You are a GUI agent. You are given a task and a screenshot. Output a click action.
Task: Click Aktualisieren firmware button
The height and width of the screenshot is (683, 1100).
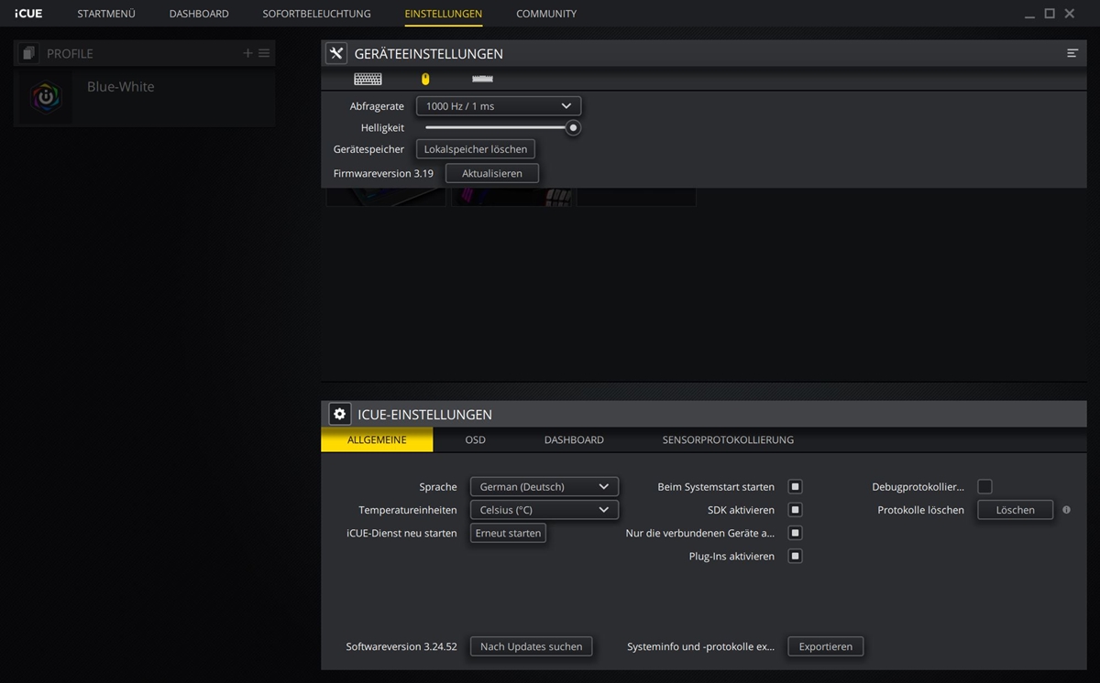[x=492, y=173]
